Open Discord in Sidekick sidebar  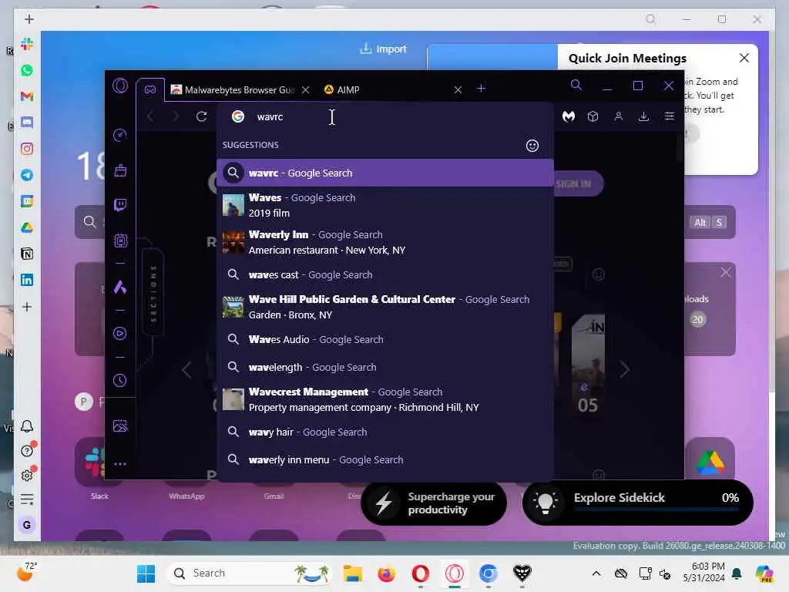click(x=27, y=123)
